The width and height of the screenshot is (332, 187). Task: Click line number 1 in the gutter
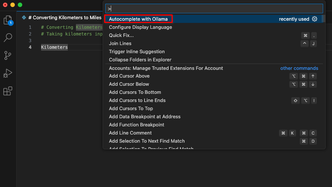(x=30, y=27)
